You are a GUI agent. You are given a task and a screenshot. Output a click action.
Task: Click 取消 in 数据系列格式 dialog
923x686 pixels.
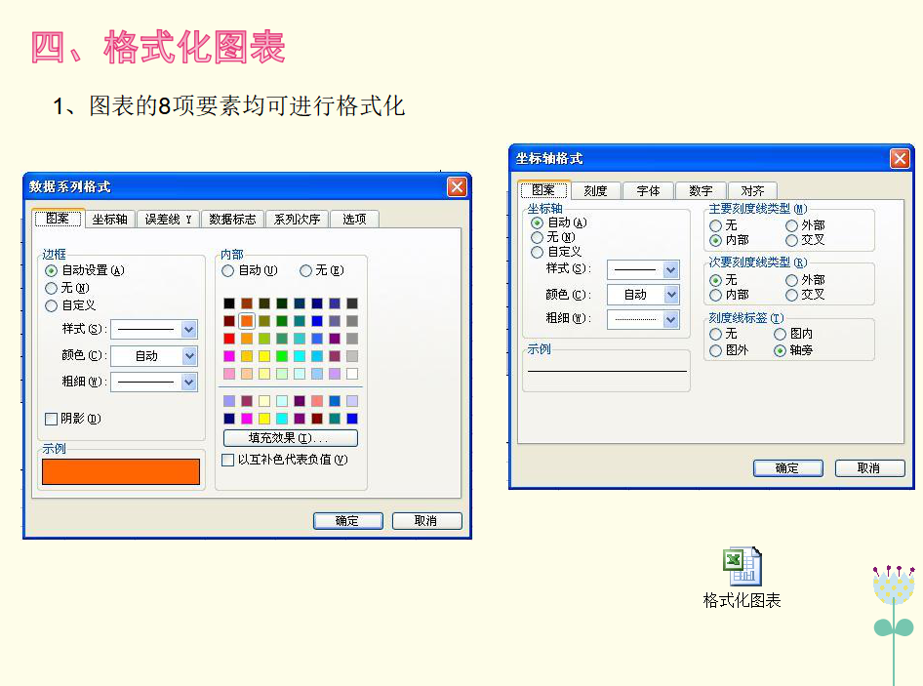426,521
